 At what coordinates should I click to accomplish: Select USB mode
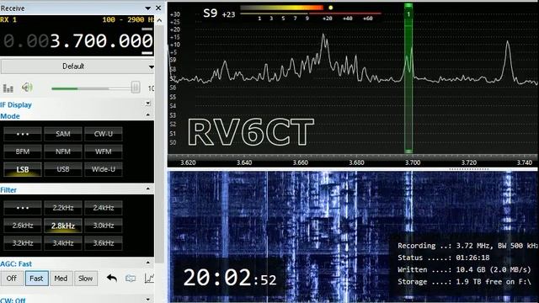click(x=63, y=169)
